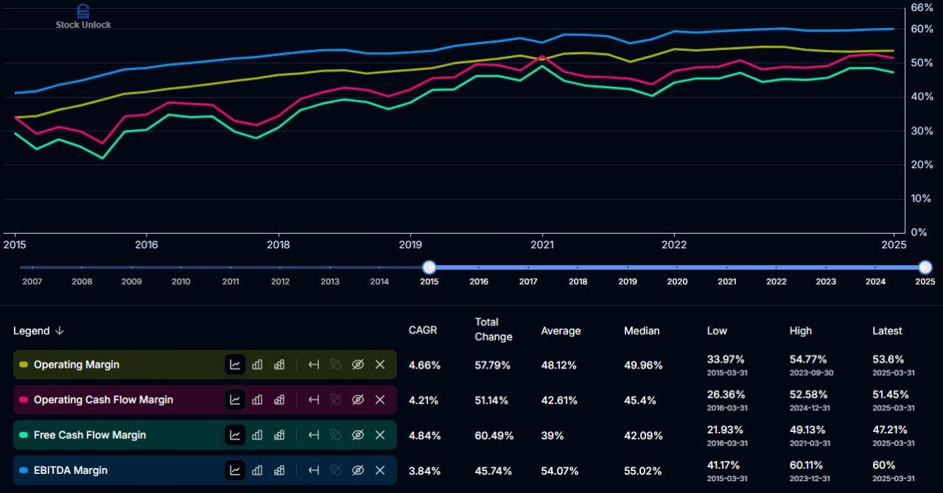
Task: Click the pink Operating Cash Flow color pill
Action: 24,400
